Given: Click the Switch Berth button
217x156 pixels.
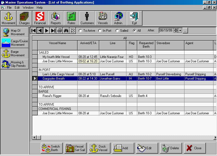Looking at the screenshot, I should coord(52,148).
